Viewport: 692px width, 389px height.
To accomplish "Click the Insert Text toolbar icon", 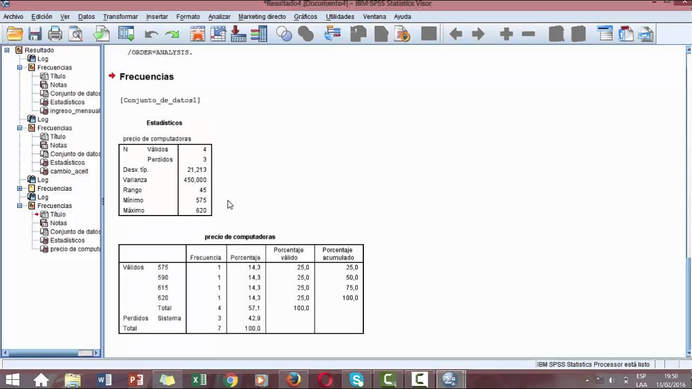I will [646, 34].
